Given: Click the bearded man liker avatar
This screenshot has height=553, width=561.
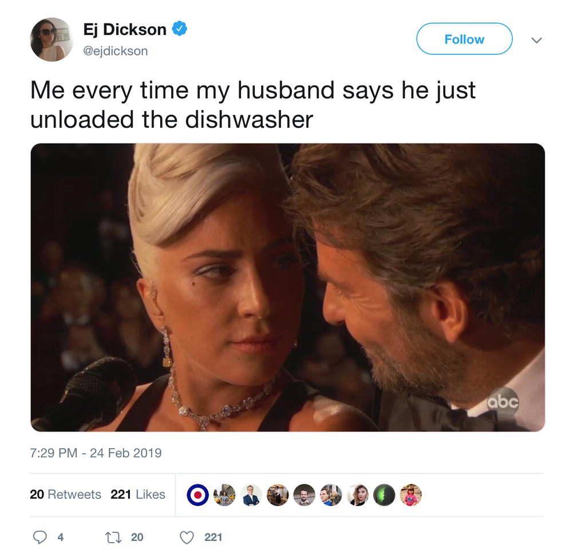Looking at the screenshot, I should (x=305, y=495).
